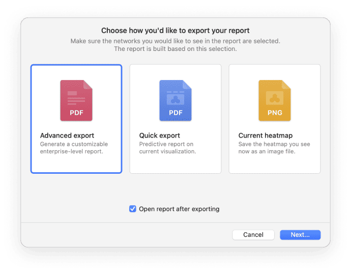Pick the 'Current heatmap' title
This screenshot has width=351, height=268.
point(266,136)
